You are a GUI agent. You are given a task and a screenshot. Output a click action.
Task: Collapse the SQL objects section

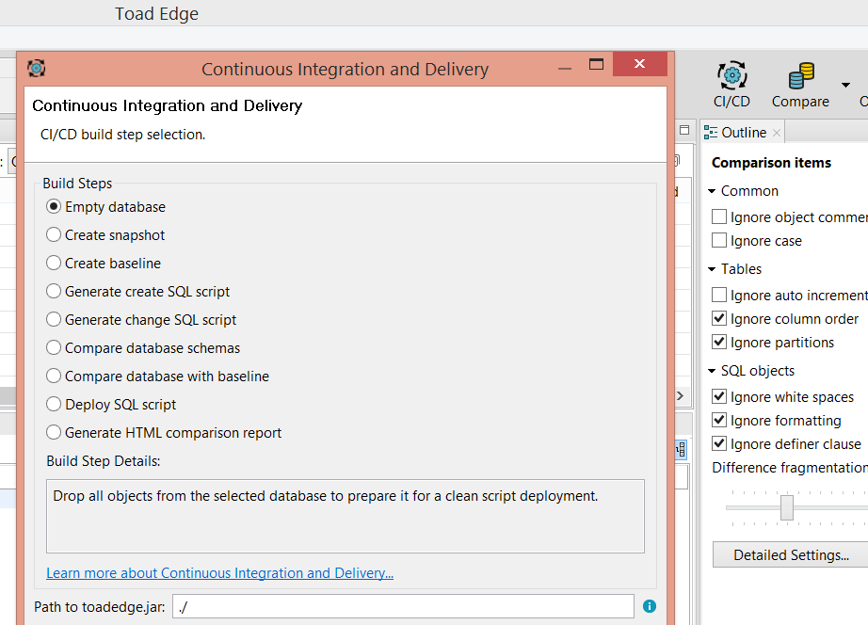pos(712,371)
